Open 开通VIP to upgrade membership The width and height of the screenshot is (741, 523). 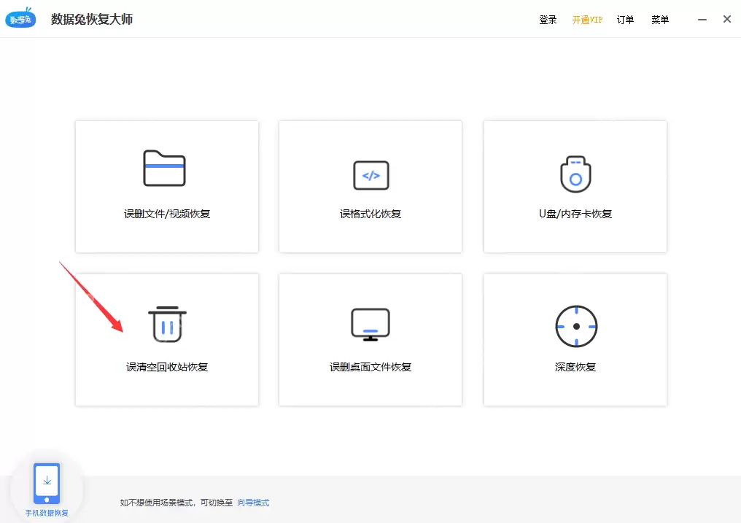click(x=586, y=20)
